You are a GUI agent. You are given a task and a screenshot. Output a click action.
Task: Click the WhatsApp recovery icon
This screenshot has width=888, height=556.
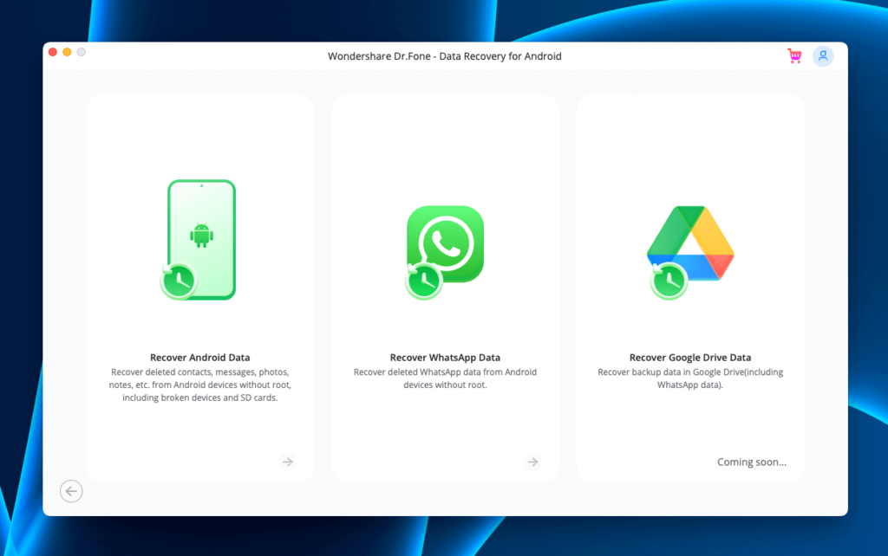(x=445, y=252)
